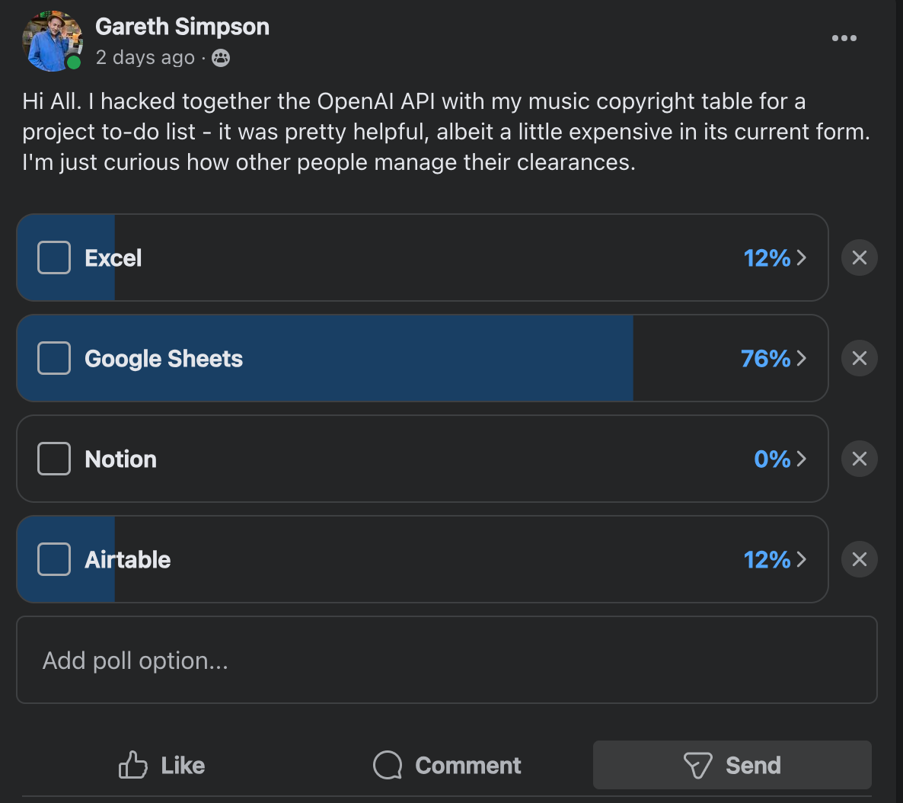The height and width of the screenshot is (803, 903).
Task: Expand voters list for Excel 12%
Action: click(x=801, y=258)
